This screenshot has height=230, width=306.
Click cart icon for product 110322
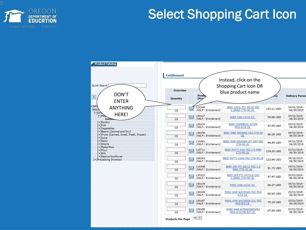[x=192, y=177]
